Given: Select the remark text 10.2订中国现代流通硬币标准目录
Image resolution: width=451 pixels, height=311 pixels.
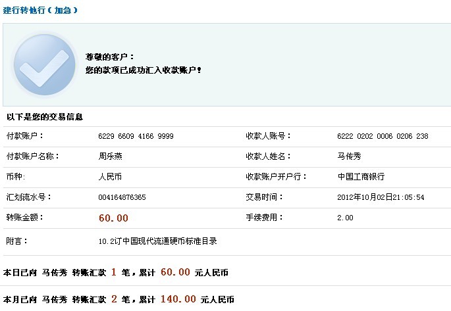Looking at the screenshot, I should pyautogui.click(x=157, y=241).
